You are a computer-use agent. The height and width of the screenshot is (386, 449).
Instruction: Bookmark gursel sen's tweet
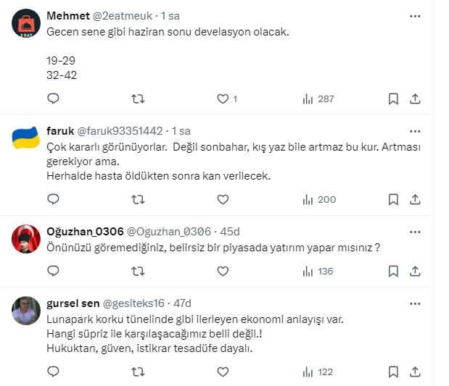tap(393, 372)
